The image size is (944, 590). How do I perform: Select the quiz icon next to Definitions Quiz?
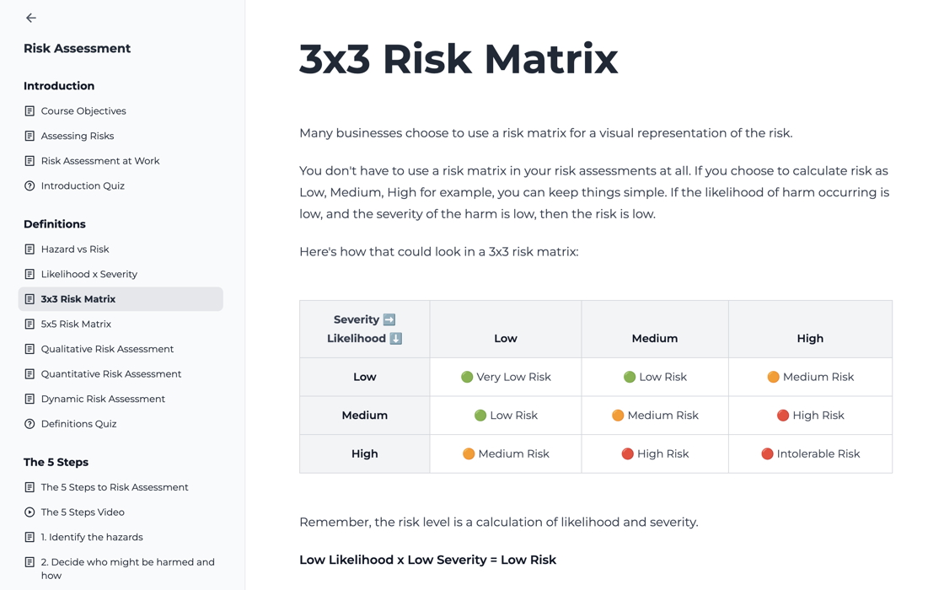click(30, 423)
